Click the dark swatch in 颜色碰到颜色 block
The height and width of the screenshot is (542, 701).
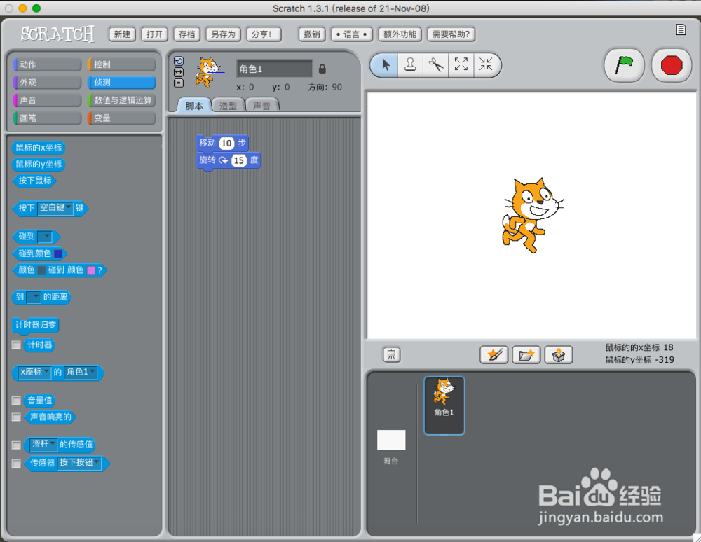41,270
